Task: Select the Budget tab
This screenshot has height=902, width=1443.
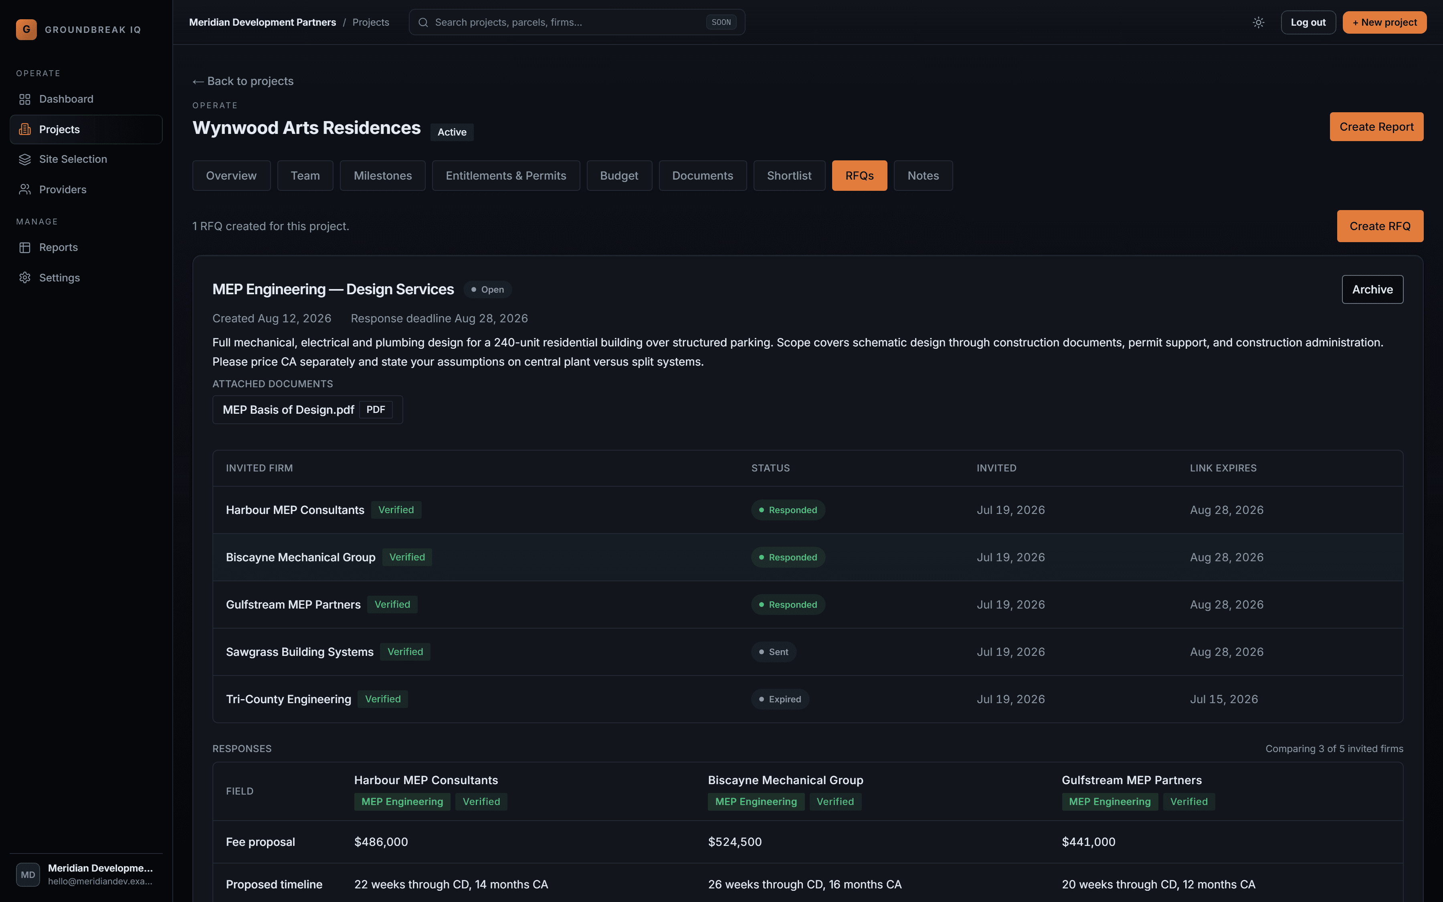Action: pyautogui.click(x=619, y=176)
